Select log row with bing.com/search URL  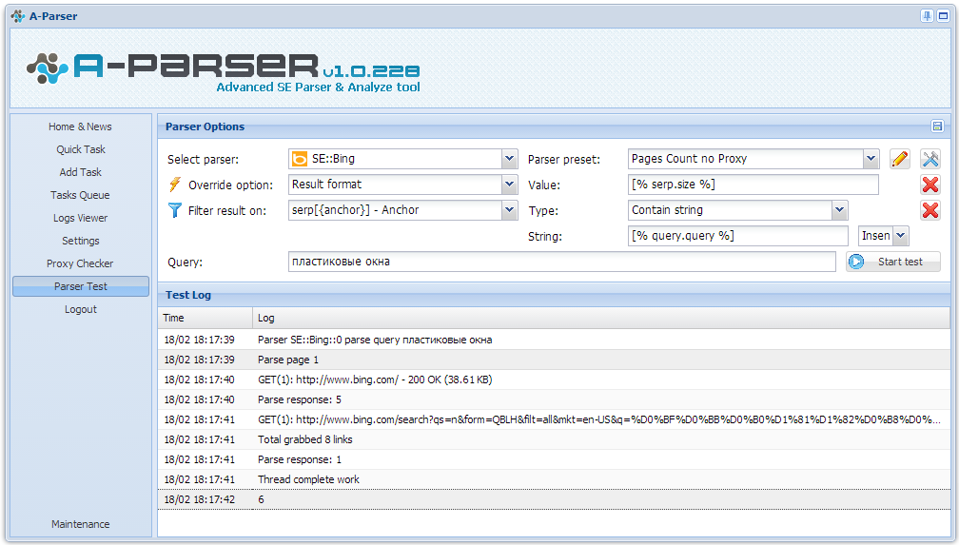click(x=554, y=419)
